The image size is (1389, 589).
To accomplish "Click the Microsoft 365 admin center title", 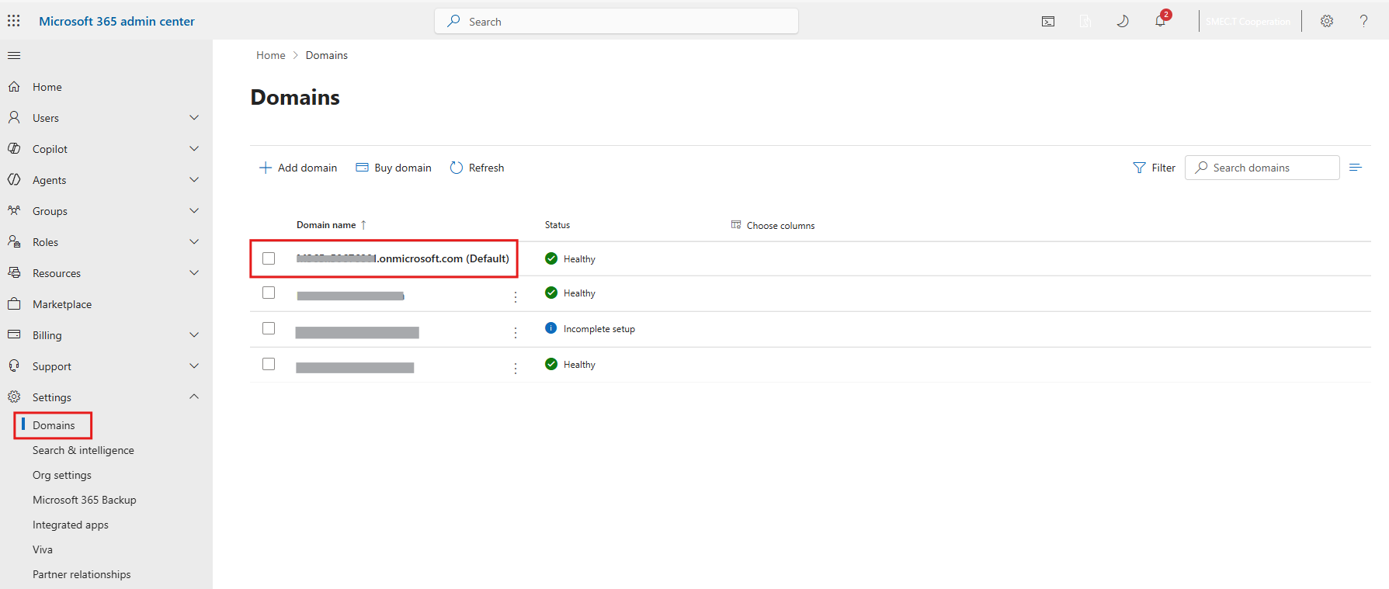I will pos(116,21).
